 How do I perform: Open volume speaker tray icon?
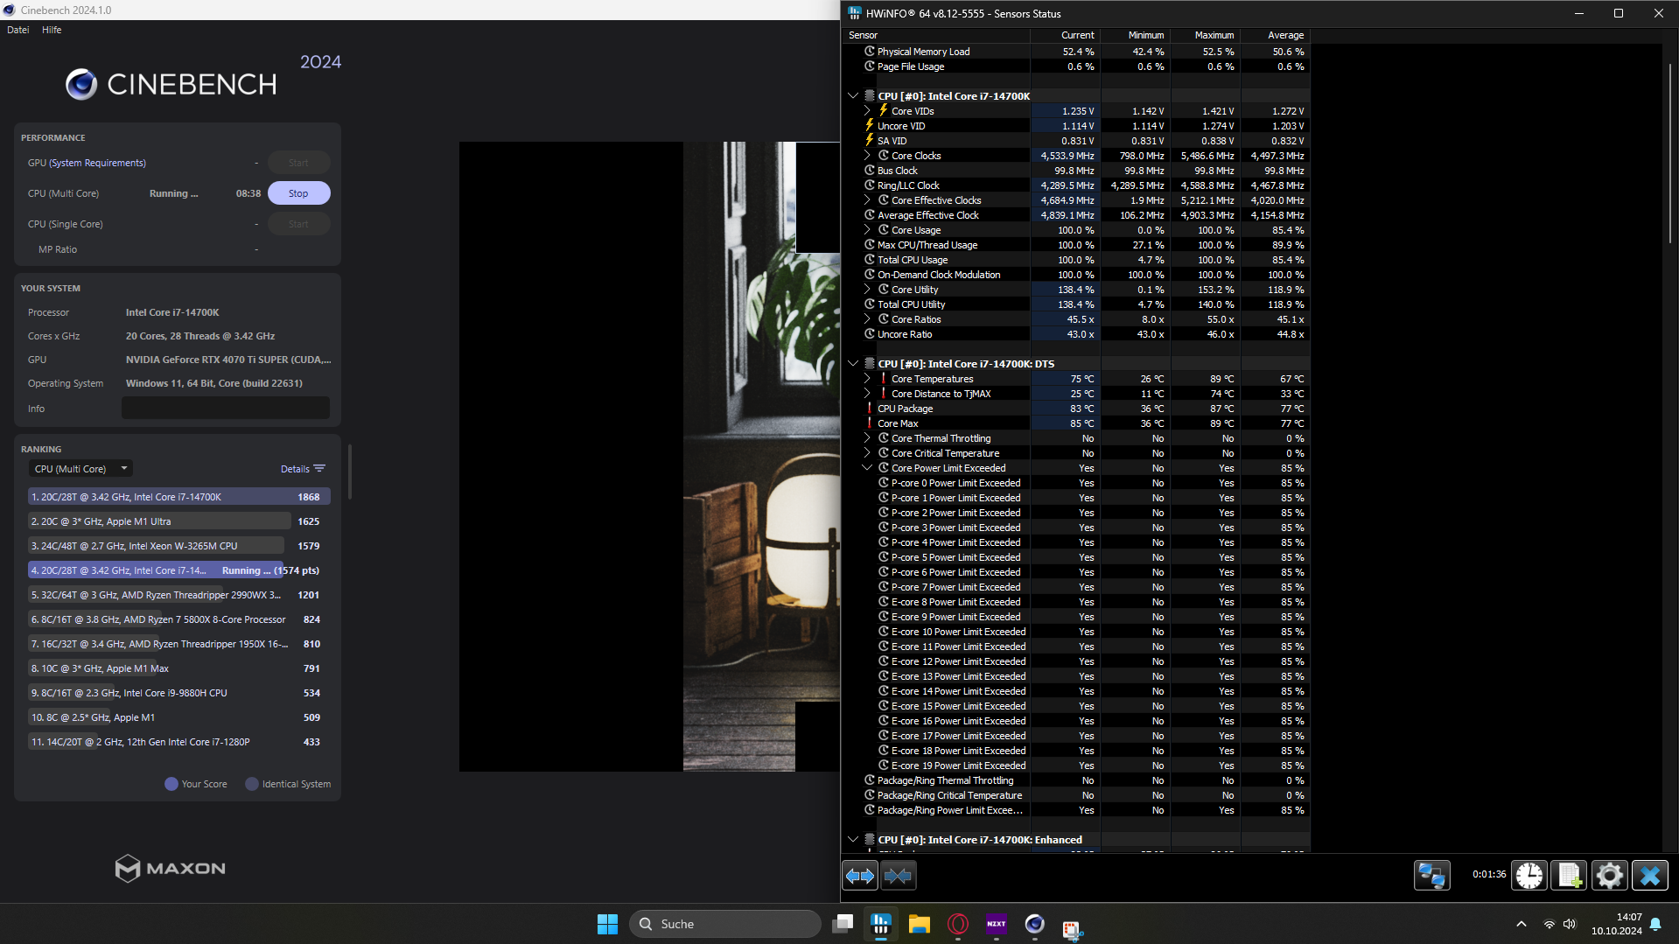tap(1570, 924)
